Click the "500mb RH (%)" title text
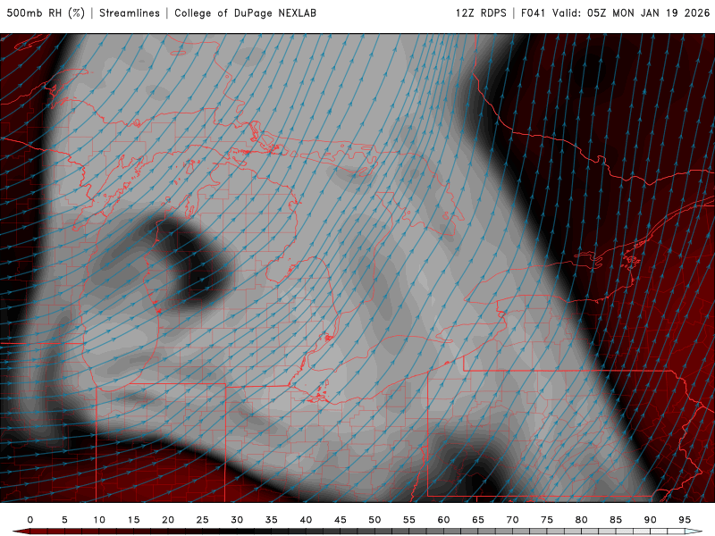 [46, 13]
